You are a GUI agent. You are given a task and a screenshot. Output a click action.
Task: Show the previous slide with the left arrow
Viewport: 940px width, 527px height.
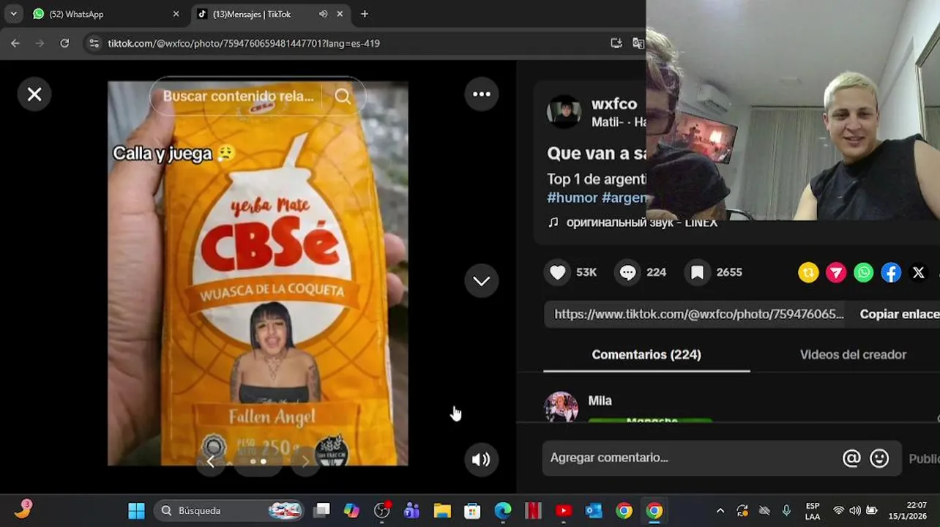coord(211,462)
